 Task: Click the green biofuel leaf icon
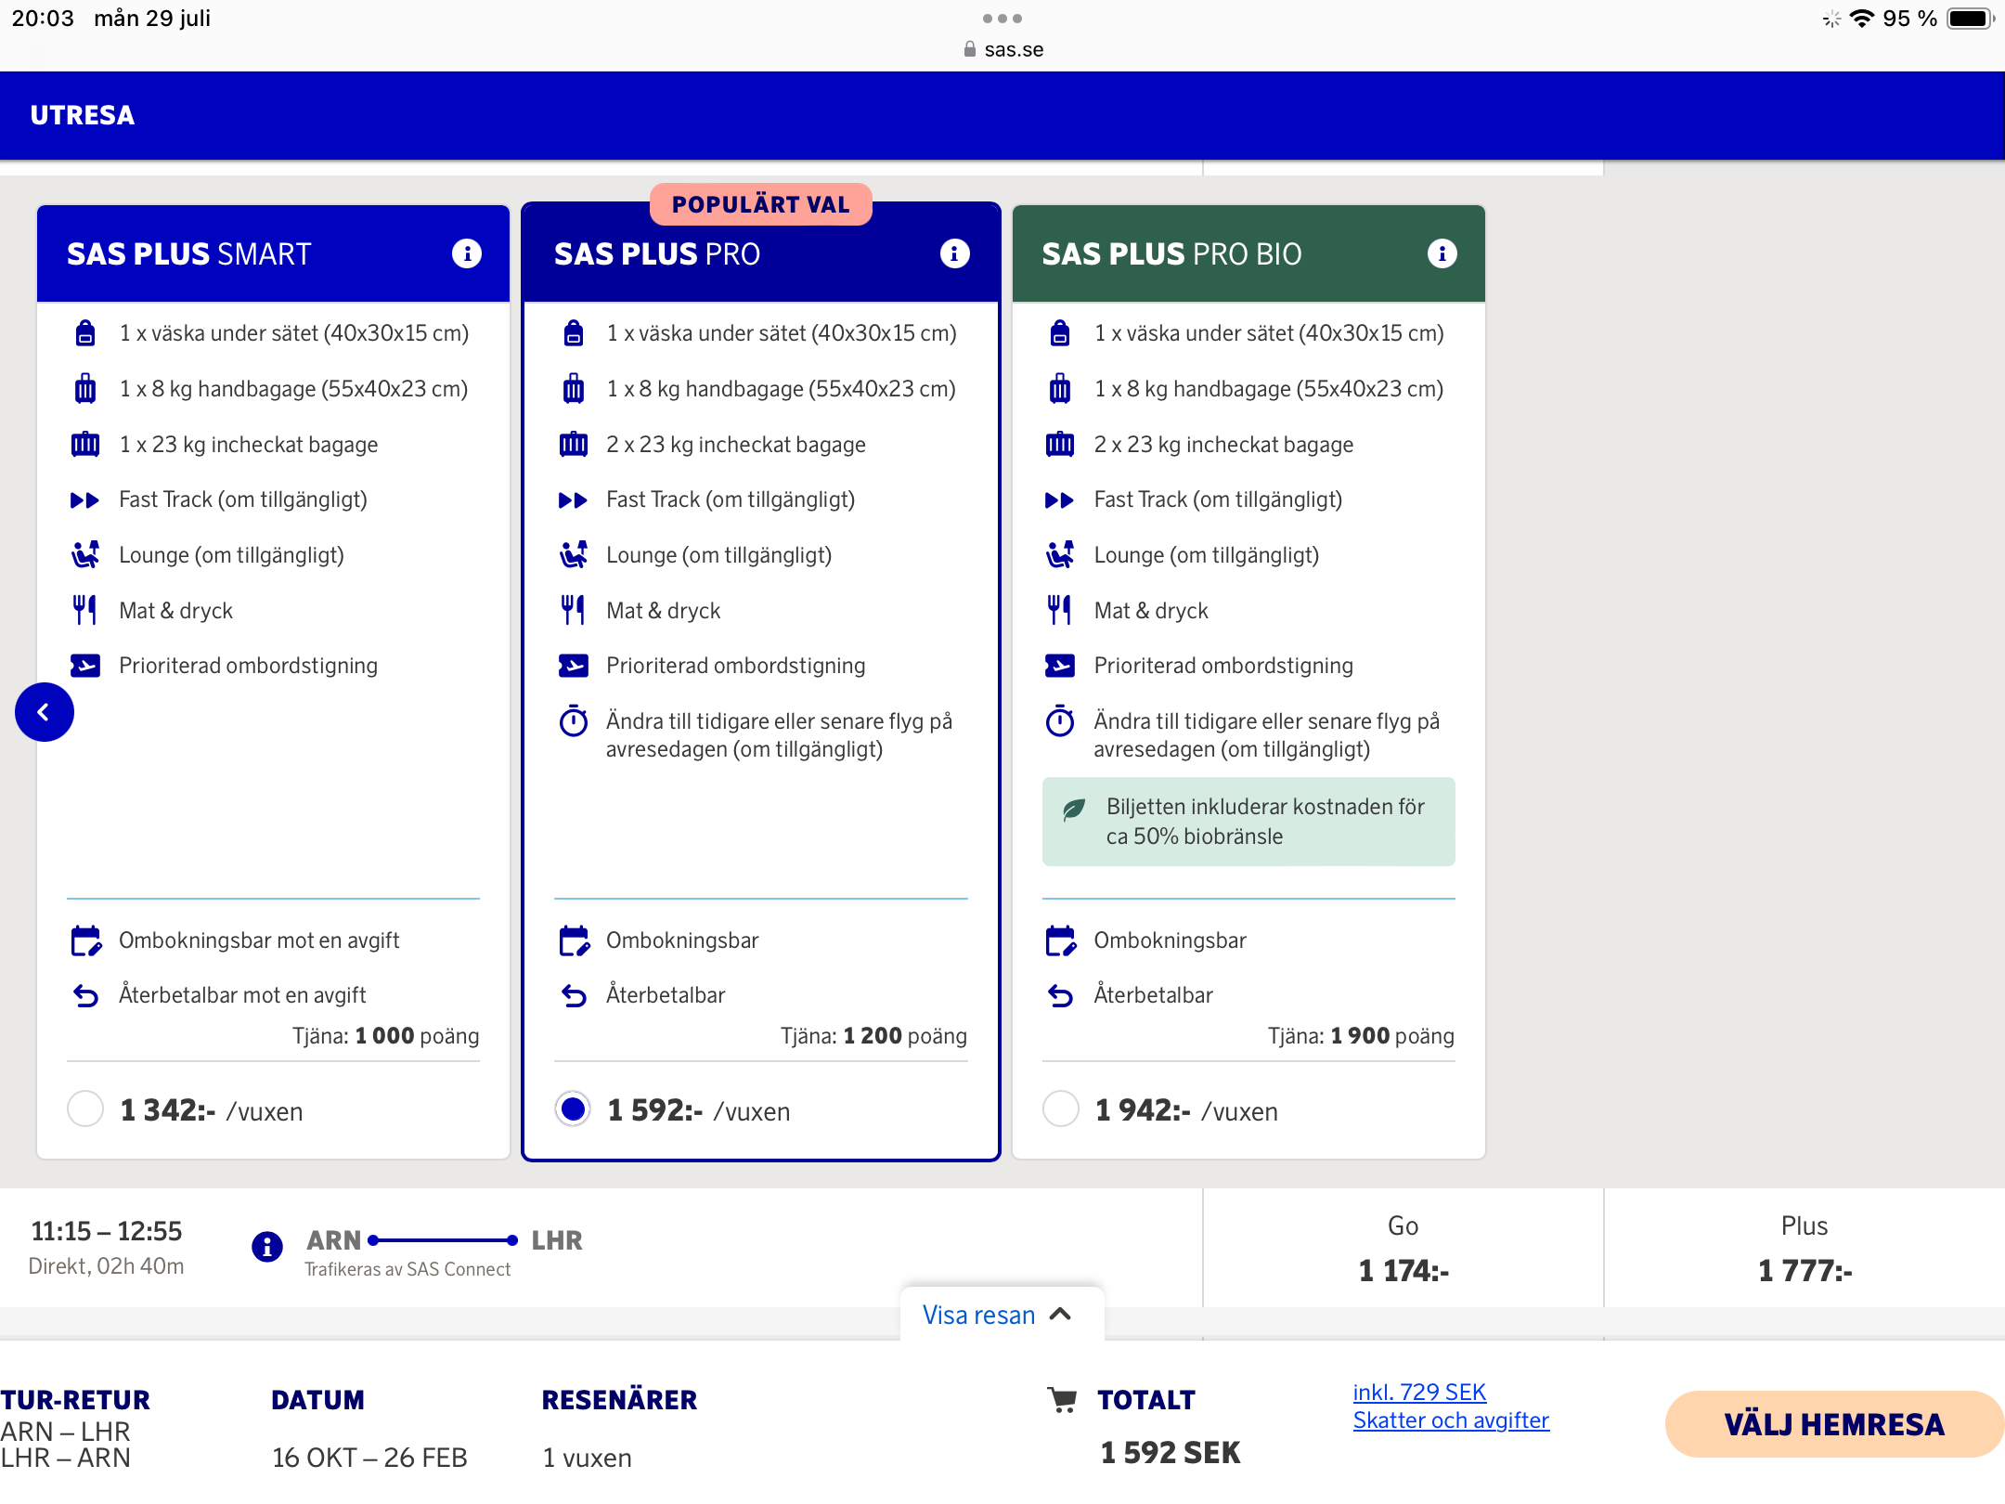[1074, 809]
